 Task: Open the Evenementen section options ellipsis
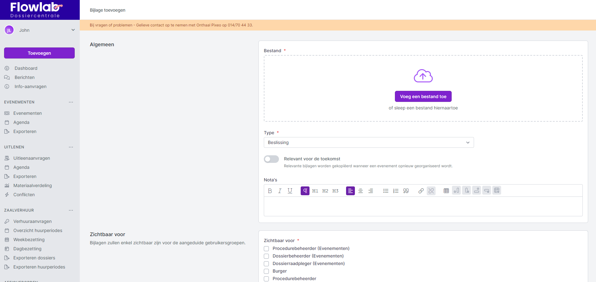point(71,102)
